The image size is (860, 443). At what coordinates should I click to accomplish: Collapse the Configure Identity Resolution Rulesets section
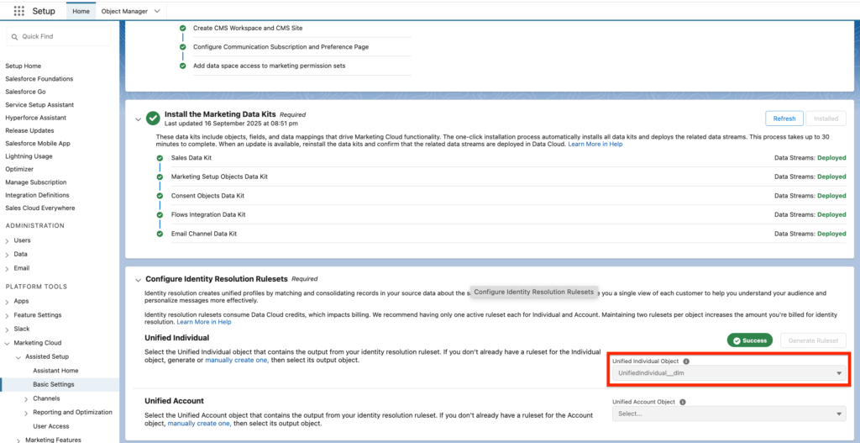[138, 278]
